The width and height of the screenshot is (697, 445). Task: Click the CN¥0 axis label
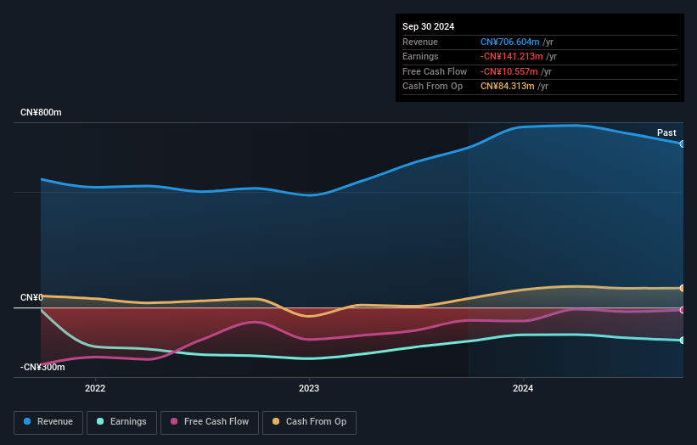click(x=31, y=297)
